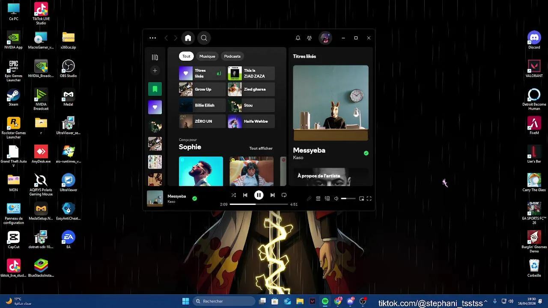Open the Zied gharsa tile
Image resolution: width=548 pixels, height=308 pixels.
pyautogui.click(x=251, y=89)
